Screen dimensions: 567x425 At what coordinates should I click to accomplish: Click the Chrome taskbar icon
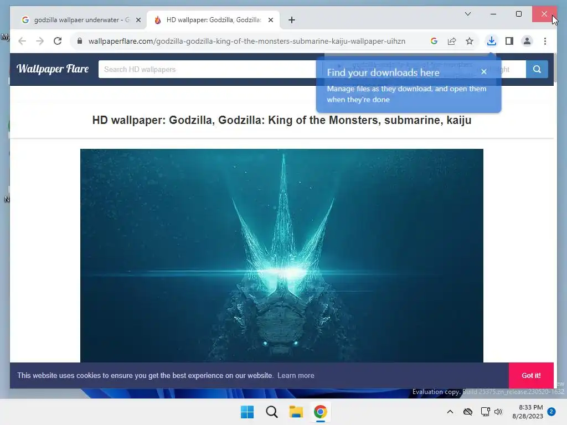click(x=321, y=412)
